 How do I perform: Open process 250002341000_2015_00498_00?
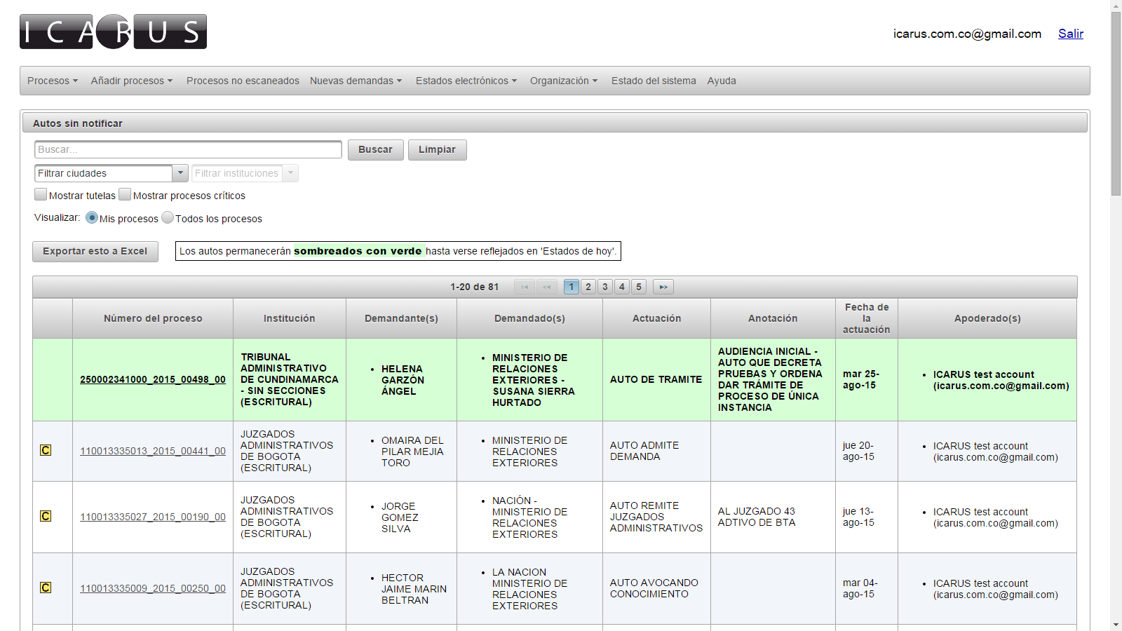point(153,379)
